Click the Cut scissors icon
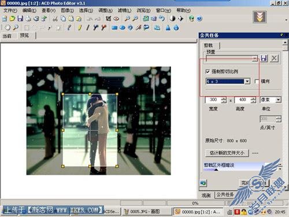The width and height of the screenshot is (289, 217). (x=55, y=19)
